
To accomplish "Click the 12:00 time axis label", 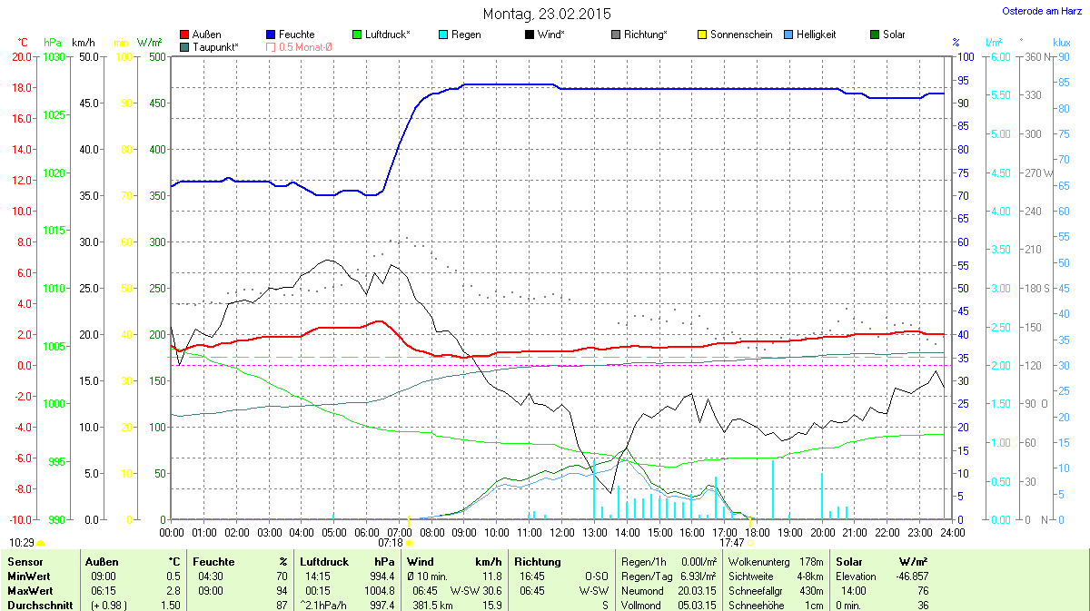I will [x=562, y=531].
